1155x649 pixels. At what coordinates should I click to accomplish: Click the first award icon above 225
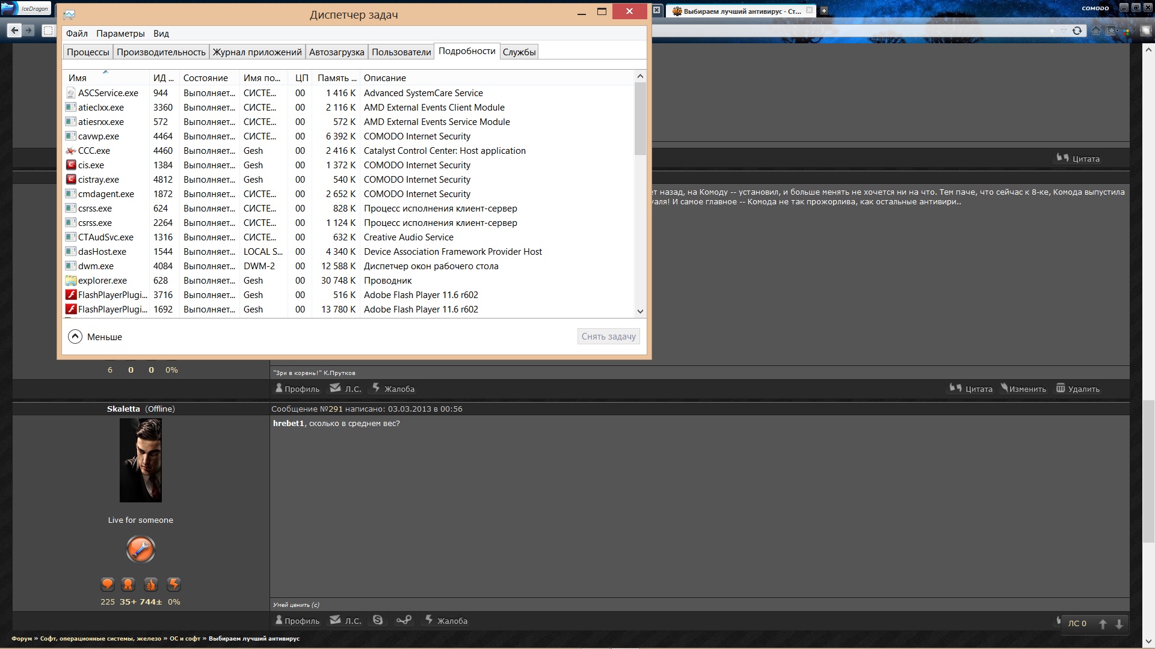pos(108,584)
